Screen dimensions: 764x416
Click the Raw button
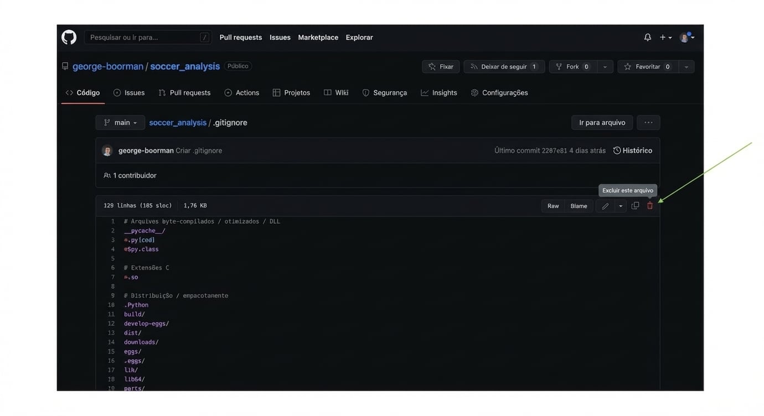pyautogui.click(x=553, y=206)
